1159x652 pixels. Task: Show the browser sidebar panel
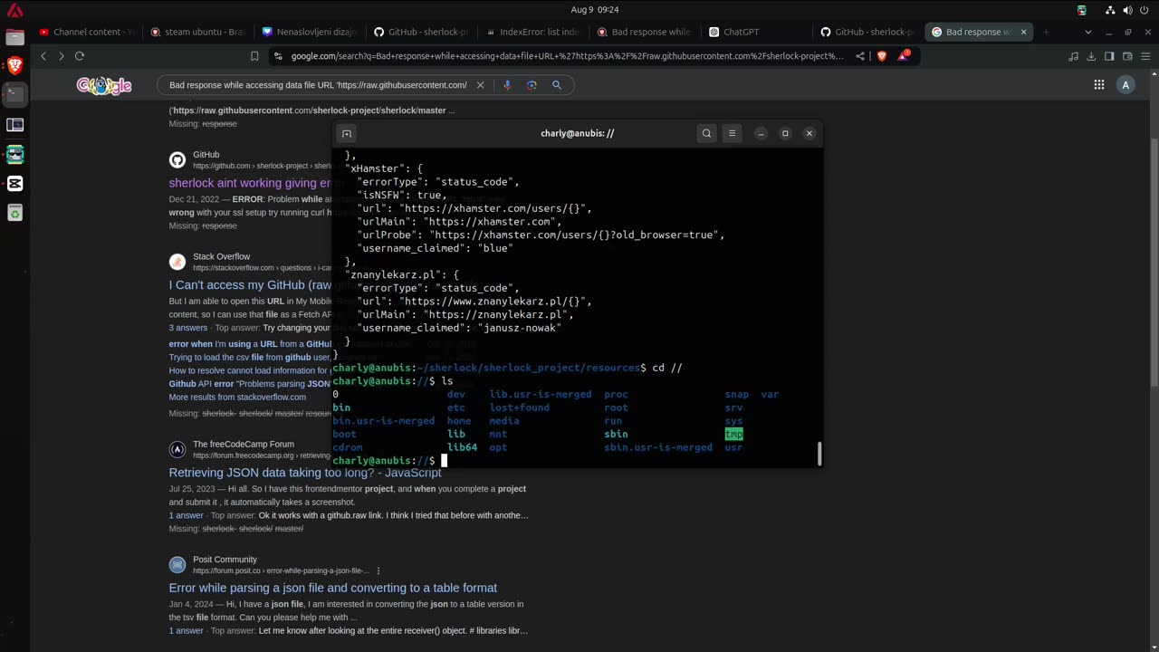click(1109, 56)
